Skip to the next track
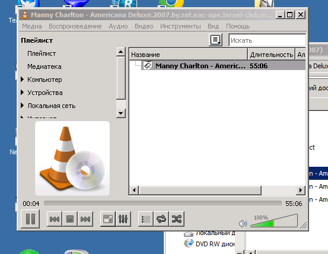Viewport: 328px width, 254px height. [x=85, y=219]
